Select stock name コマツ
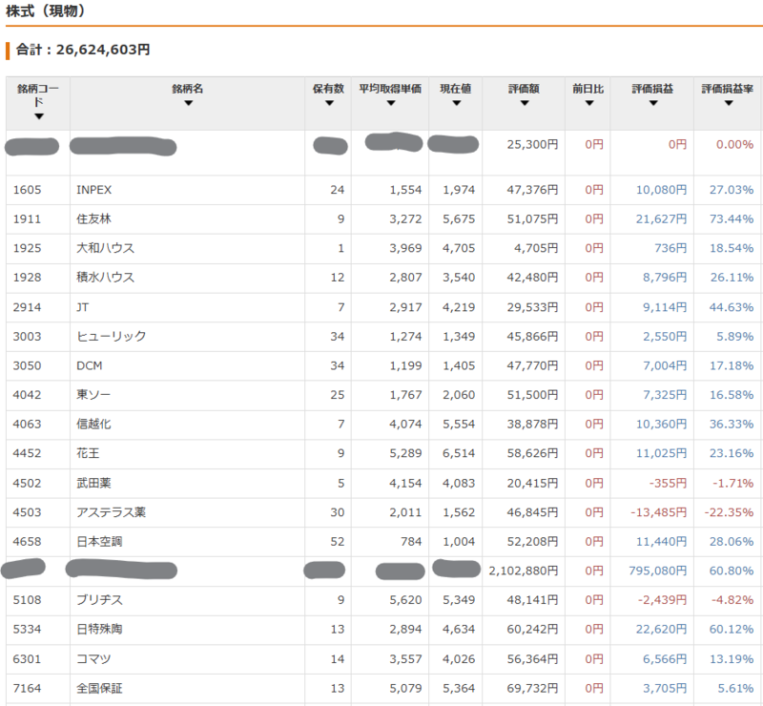The width and height of the screenshot is (763, 706). coord(93,659)
